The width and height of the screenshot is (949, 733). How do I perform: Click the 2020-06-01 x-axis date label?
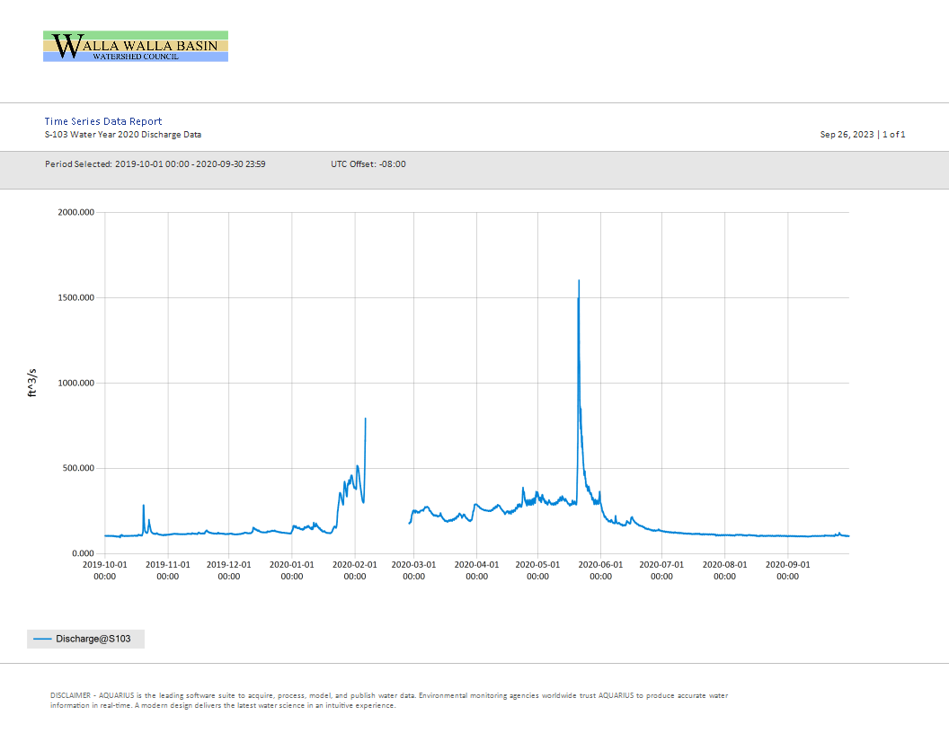tap(600, 570)
